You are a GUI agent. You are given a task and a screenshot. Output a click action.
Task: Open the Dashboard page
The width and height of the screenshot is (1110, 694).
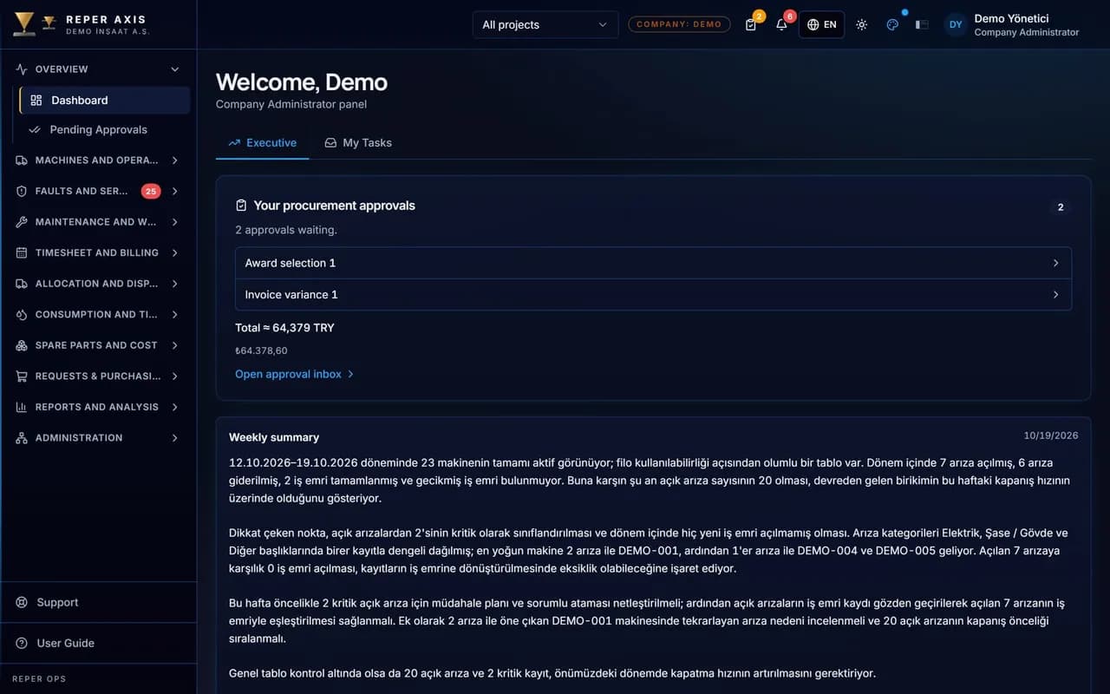pyautogui.click(x=105, y=101)
